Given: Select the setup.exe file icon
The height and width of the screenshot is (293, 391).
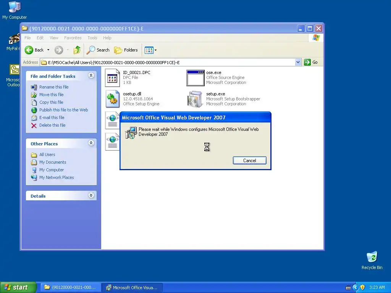Looking at the screenshot, I should 195,99.
